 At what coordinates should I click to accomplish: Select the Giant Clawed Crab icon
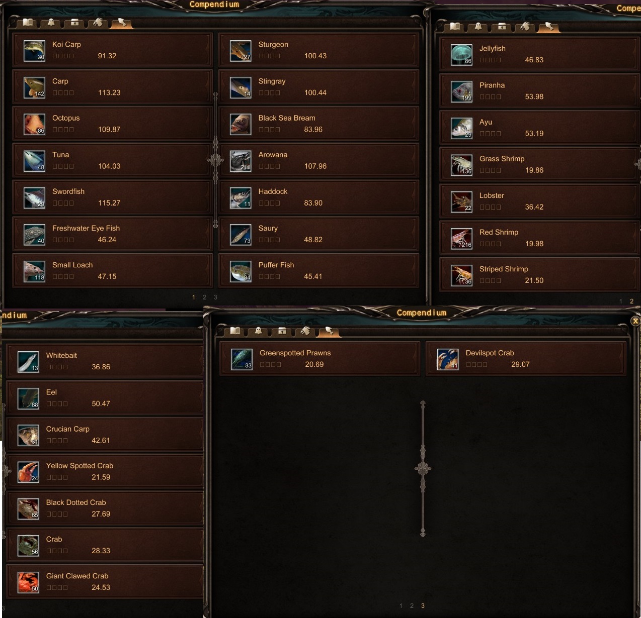(28, 582)
